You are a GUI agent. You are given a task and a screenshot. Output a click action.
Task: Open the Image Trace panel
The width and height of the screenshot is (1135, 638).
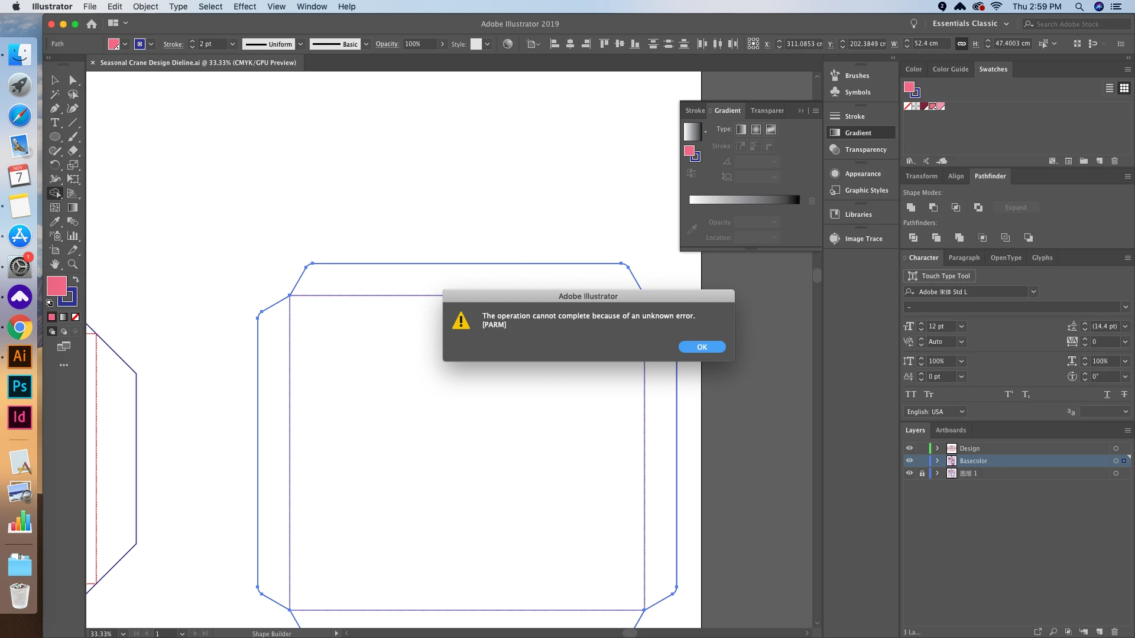pyautogui.click(x=863, y=239)
